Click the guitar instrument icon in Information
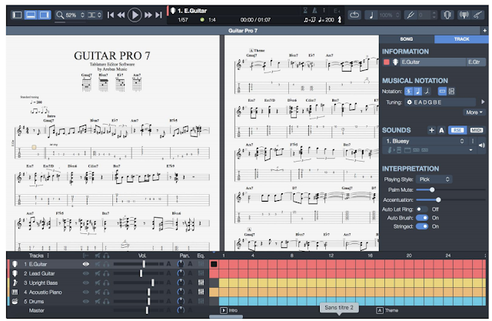Viewport: 492px width, 321px height. pyautogui.click(x=395, y=62)
